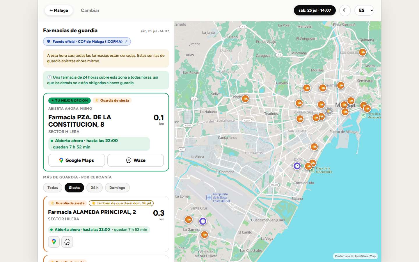419x262 pixels.
Task: Click the Puerto de Málaga map label
Action: [343, 132]
